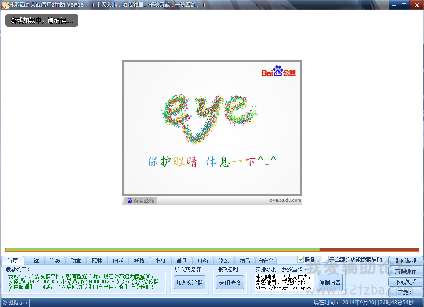Image resolution: width=424 pixels, height=307 pixels.
Task: Switch to the 属性 tab
Action: pos(97,261)
